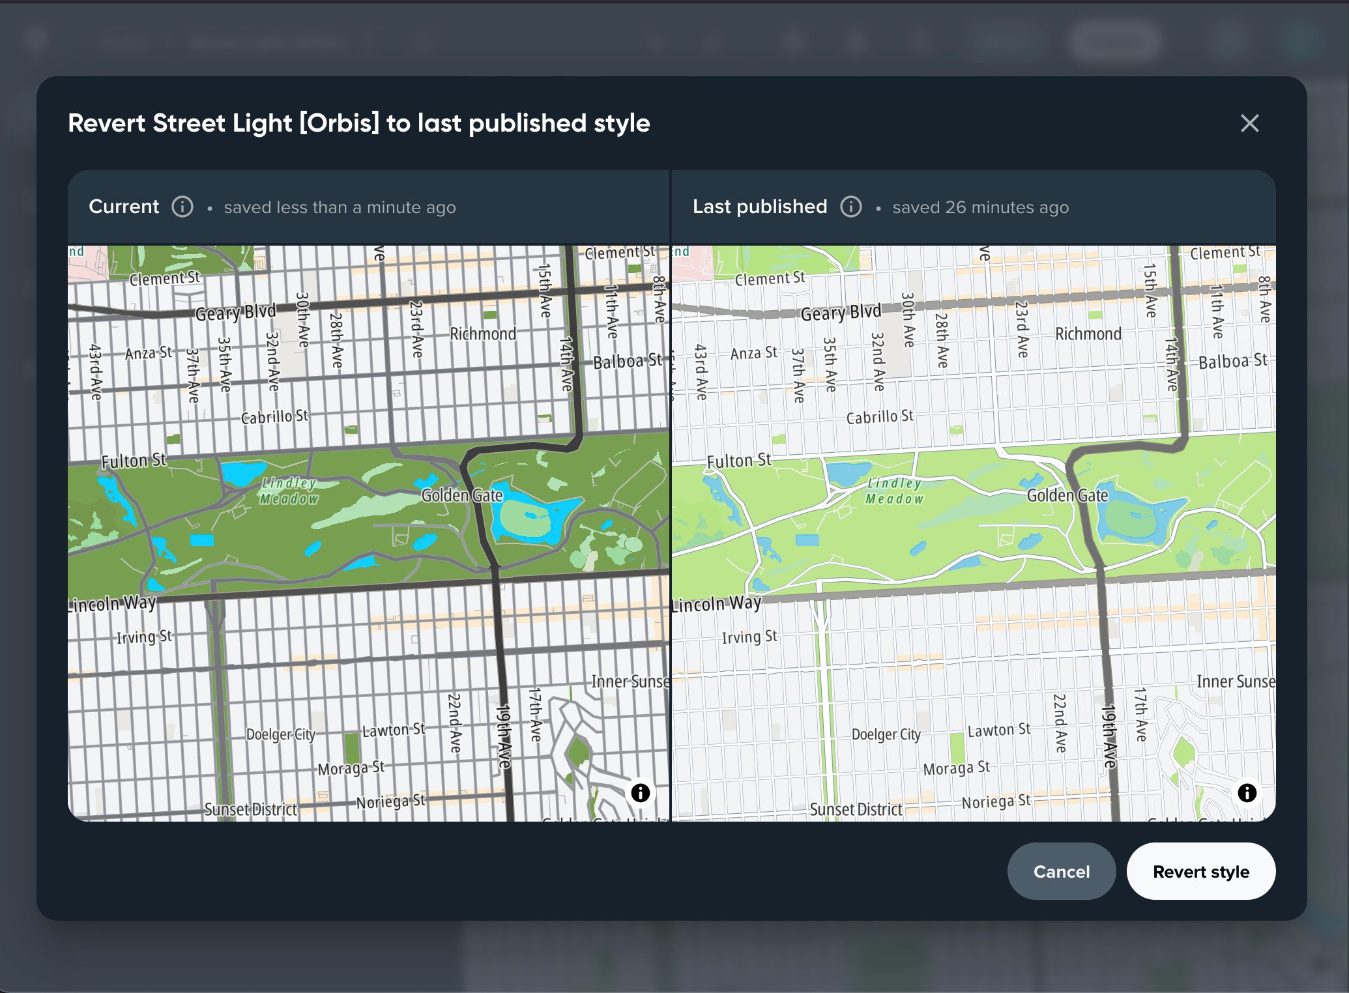Click the Revert style button
1349x993 pixels.
coord(1200,871)
